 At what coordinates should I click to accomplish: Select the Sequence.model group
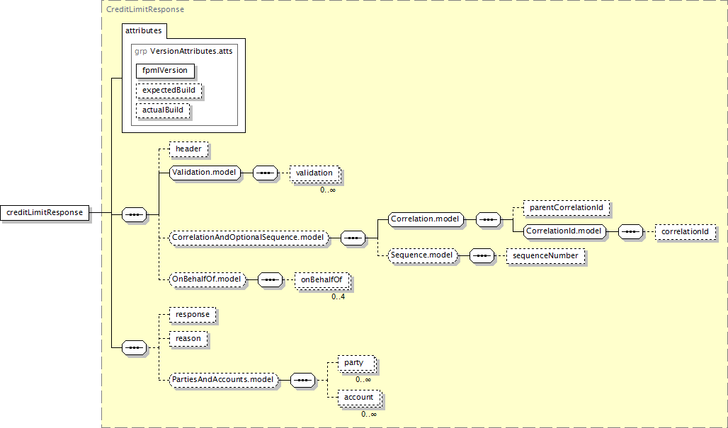click(x=423, y=255)
